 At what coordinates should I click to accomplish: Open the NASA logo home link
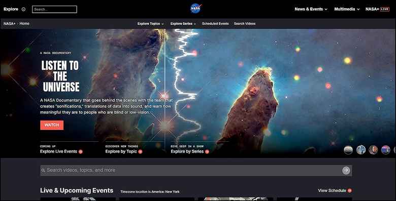(x=196, y=9)
